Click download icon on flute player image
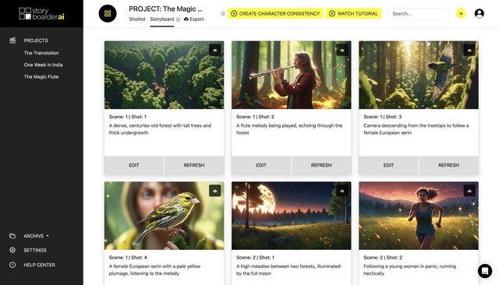The image size is (499, 285). coord(342,50)
